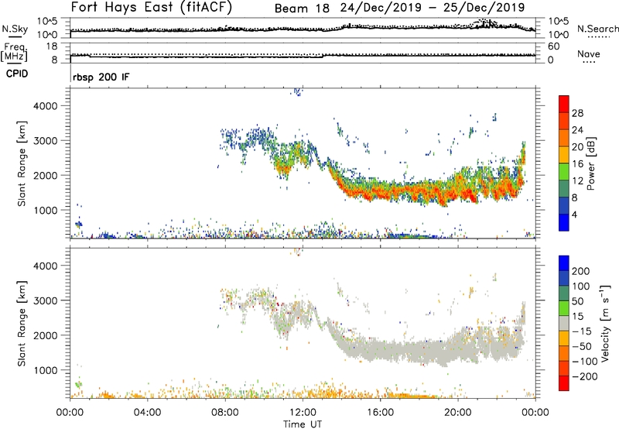Click the 'Power [dB]' color bar label
The width and height of the screenshot is (619, 429).
point(590,163)
